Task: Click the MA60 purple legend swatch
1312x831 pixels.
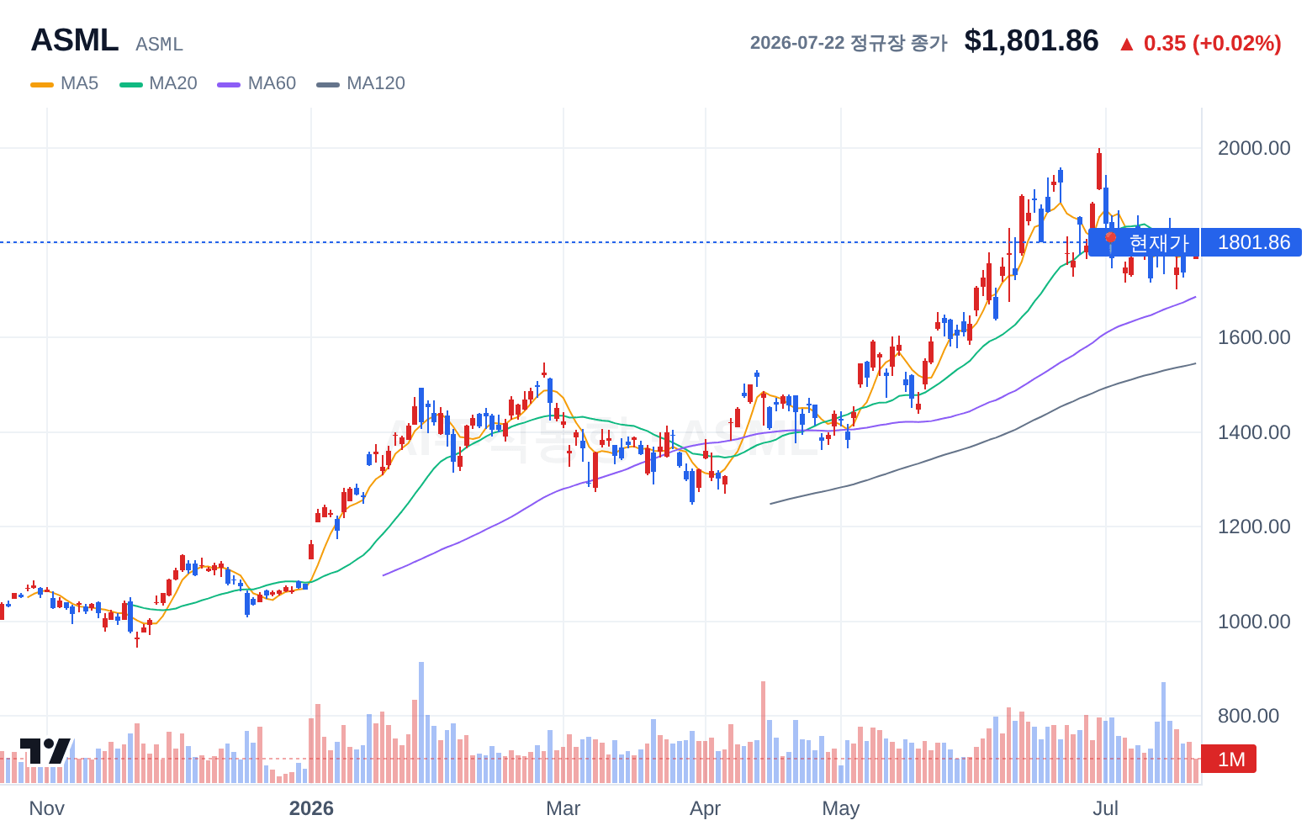Action: (x=229, y=84)
